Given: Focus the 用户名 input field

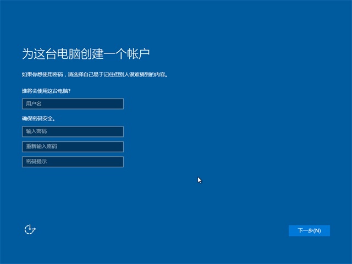Looking at the screenshot, I should click(73, 104).
